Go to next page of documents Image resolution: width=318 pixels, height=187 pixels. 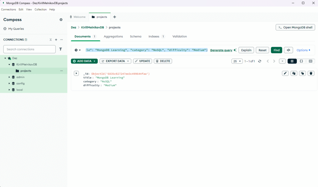click(x=274, y=61)
